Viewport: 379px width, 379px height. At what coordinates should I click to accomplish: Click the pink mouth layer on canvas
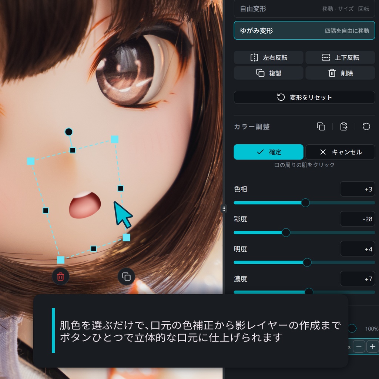tap(85, 205)
